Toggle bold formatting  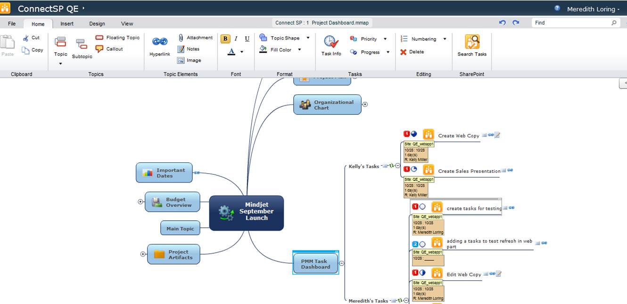click(225, 39)
